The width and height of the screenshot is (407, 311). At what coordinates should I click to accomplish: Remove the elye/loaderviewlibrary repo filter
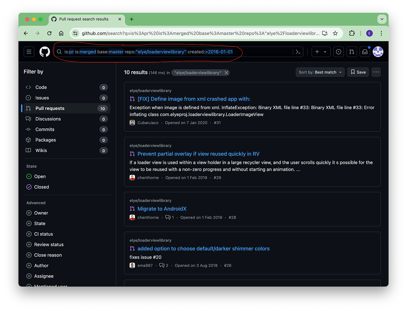[x=226, y=73]
